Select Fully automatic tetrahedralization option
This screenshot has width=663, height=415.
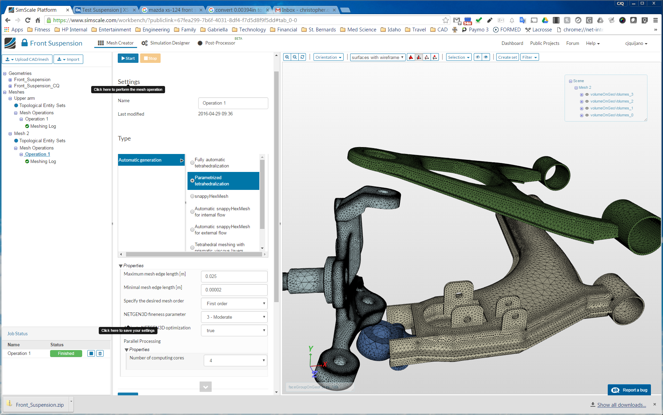pyautogui.click(x=192, y=163)
